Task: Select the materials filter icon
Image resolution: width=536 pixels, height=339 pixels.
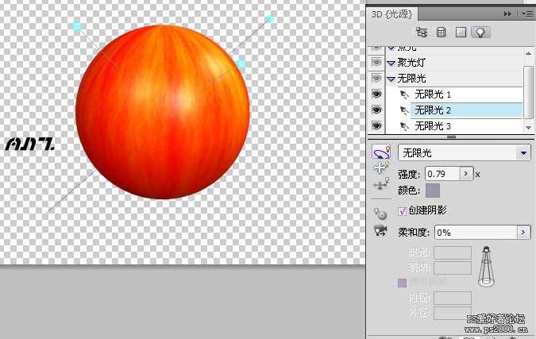Action: tap(461, 33)
